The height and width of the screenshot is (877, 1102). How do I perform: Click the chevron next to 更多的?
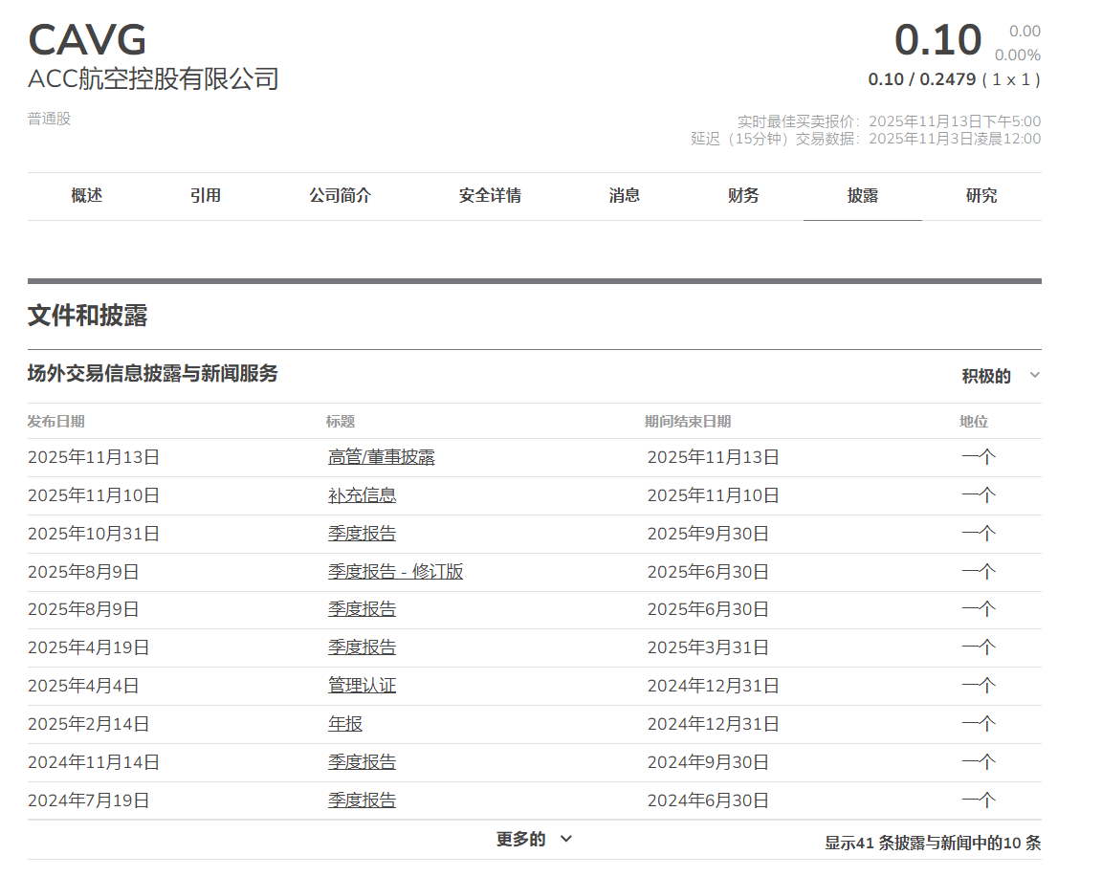(565, 838)
